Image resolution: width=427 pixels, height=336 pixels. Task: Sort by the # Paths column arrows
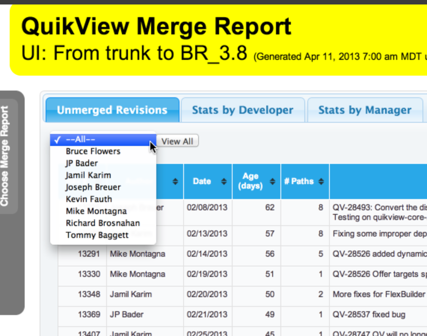pyautogui.click(x=321, y=181)
